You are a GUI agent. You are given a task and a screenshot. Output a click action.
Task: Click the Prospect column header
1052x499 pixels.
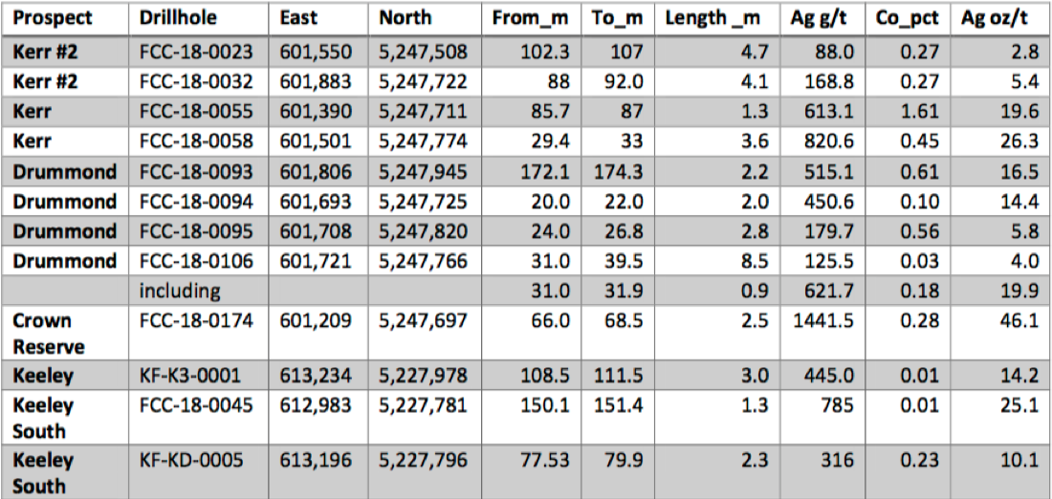[x=53, y=18]
